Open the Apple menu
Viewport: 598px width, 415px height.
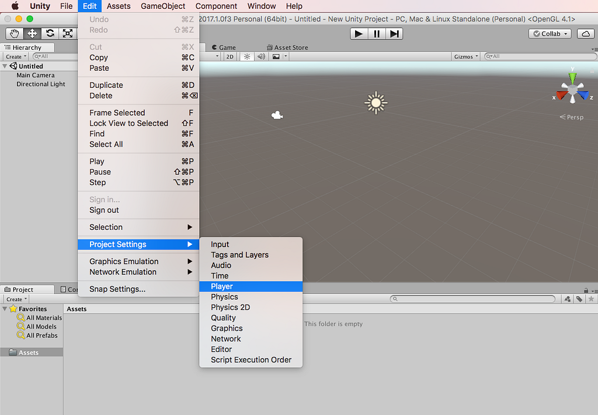point(15,6)
